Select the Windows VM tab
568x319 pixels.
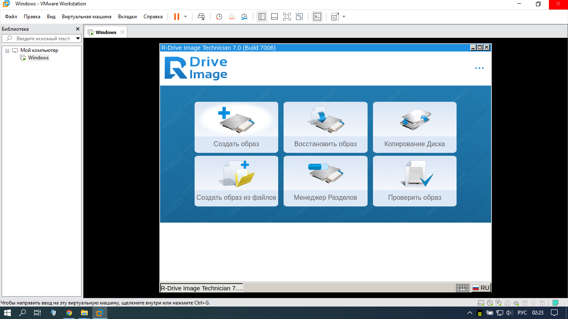106,32
